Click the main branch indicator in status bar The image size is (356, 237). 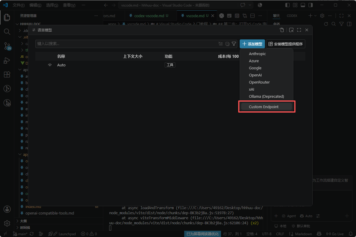pyautogui.click(x=20, y=234)
